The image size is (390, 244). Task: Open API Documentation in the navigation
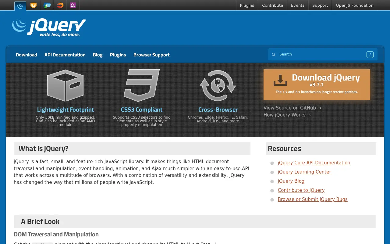tap(65, 55)
